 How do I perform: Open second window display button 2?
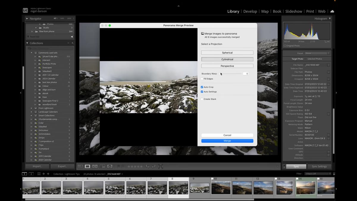tap(31, 174)
